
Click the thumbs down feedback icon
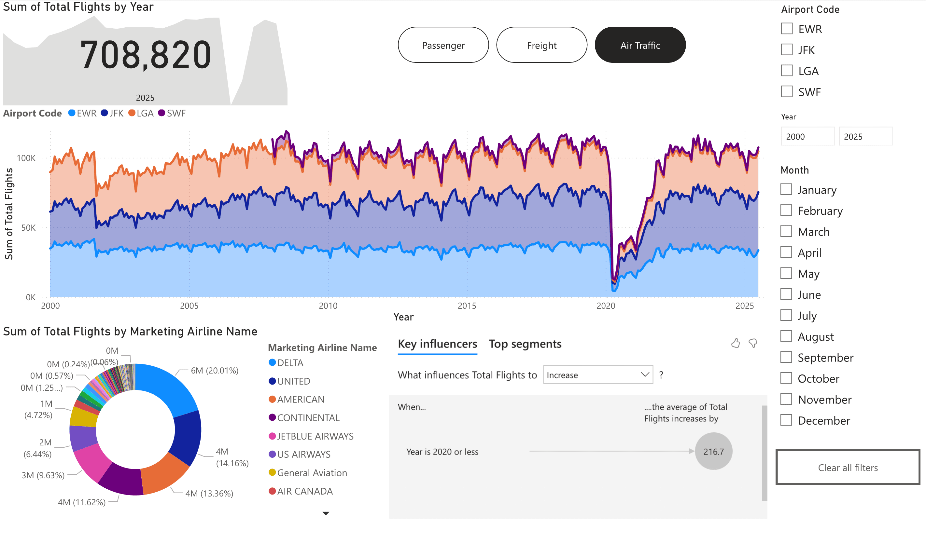coord(752,343)
